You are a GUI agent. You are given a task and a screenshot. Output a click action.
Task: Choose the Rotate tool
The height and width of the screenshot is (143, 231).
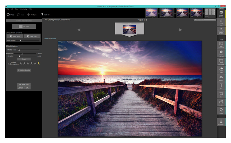[221, 110]
